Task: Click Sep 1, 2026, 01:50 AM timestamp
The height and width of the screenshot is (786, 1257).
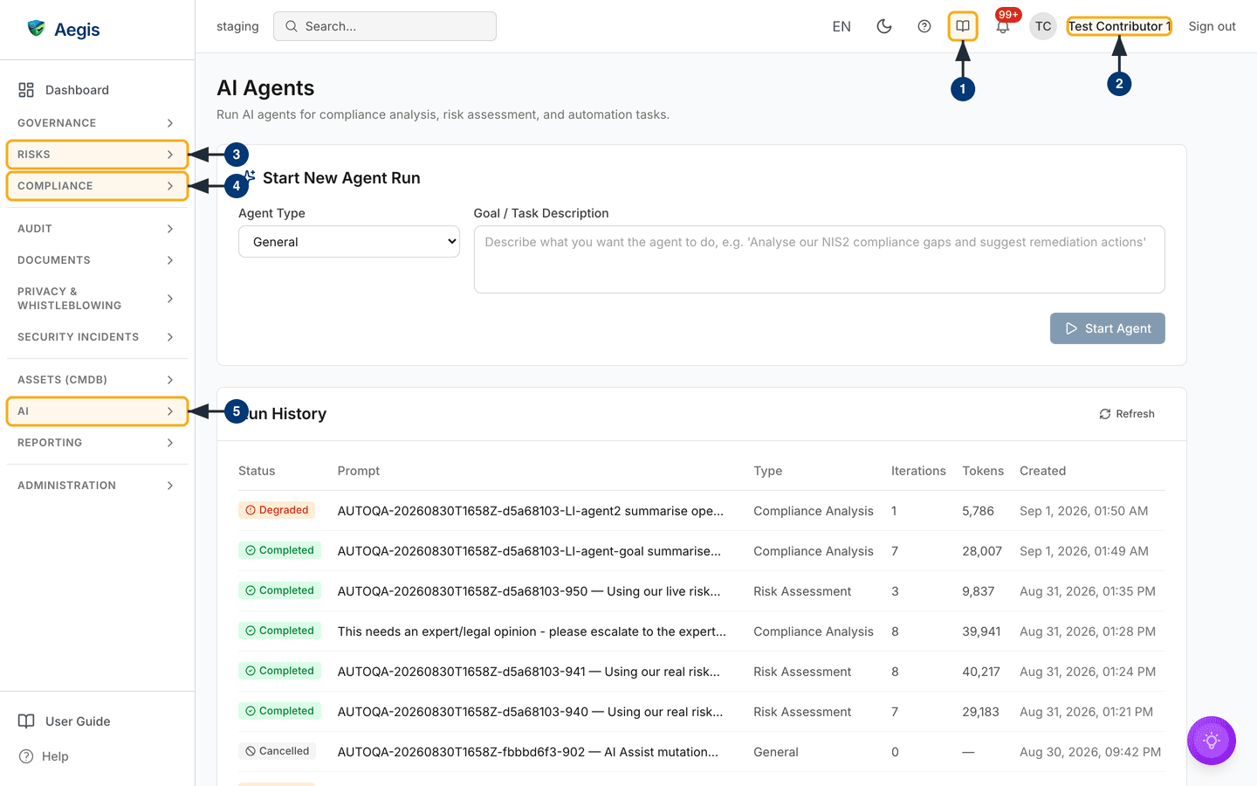Action: click(x=1084, y=511)
